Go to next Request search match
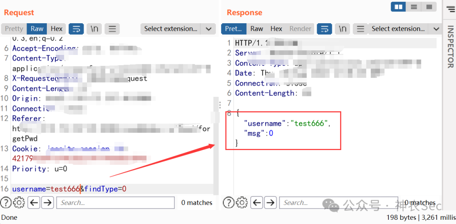This screenshot has width=456, height=224. click(47, 202)
